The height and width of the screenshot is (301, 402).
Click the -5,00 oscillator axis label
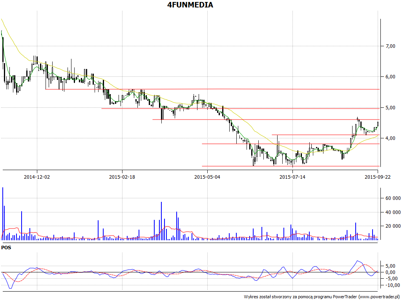tap(391, 279)
